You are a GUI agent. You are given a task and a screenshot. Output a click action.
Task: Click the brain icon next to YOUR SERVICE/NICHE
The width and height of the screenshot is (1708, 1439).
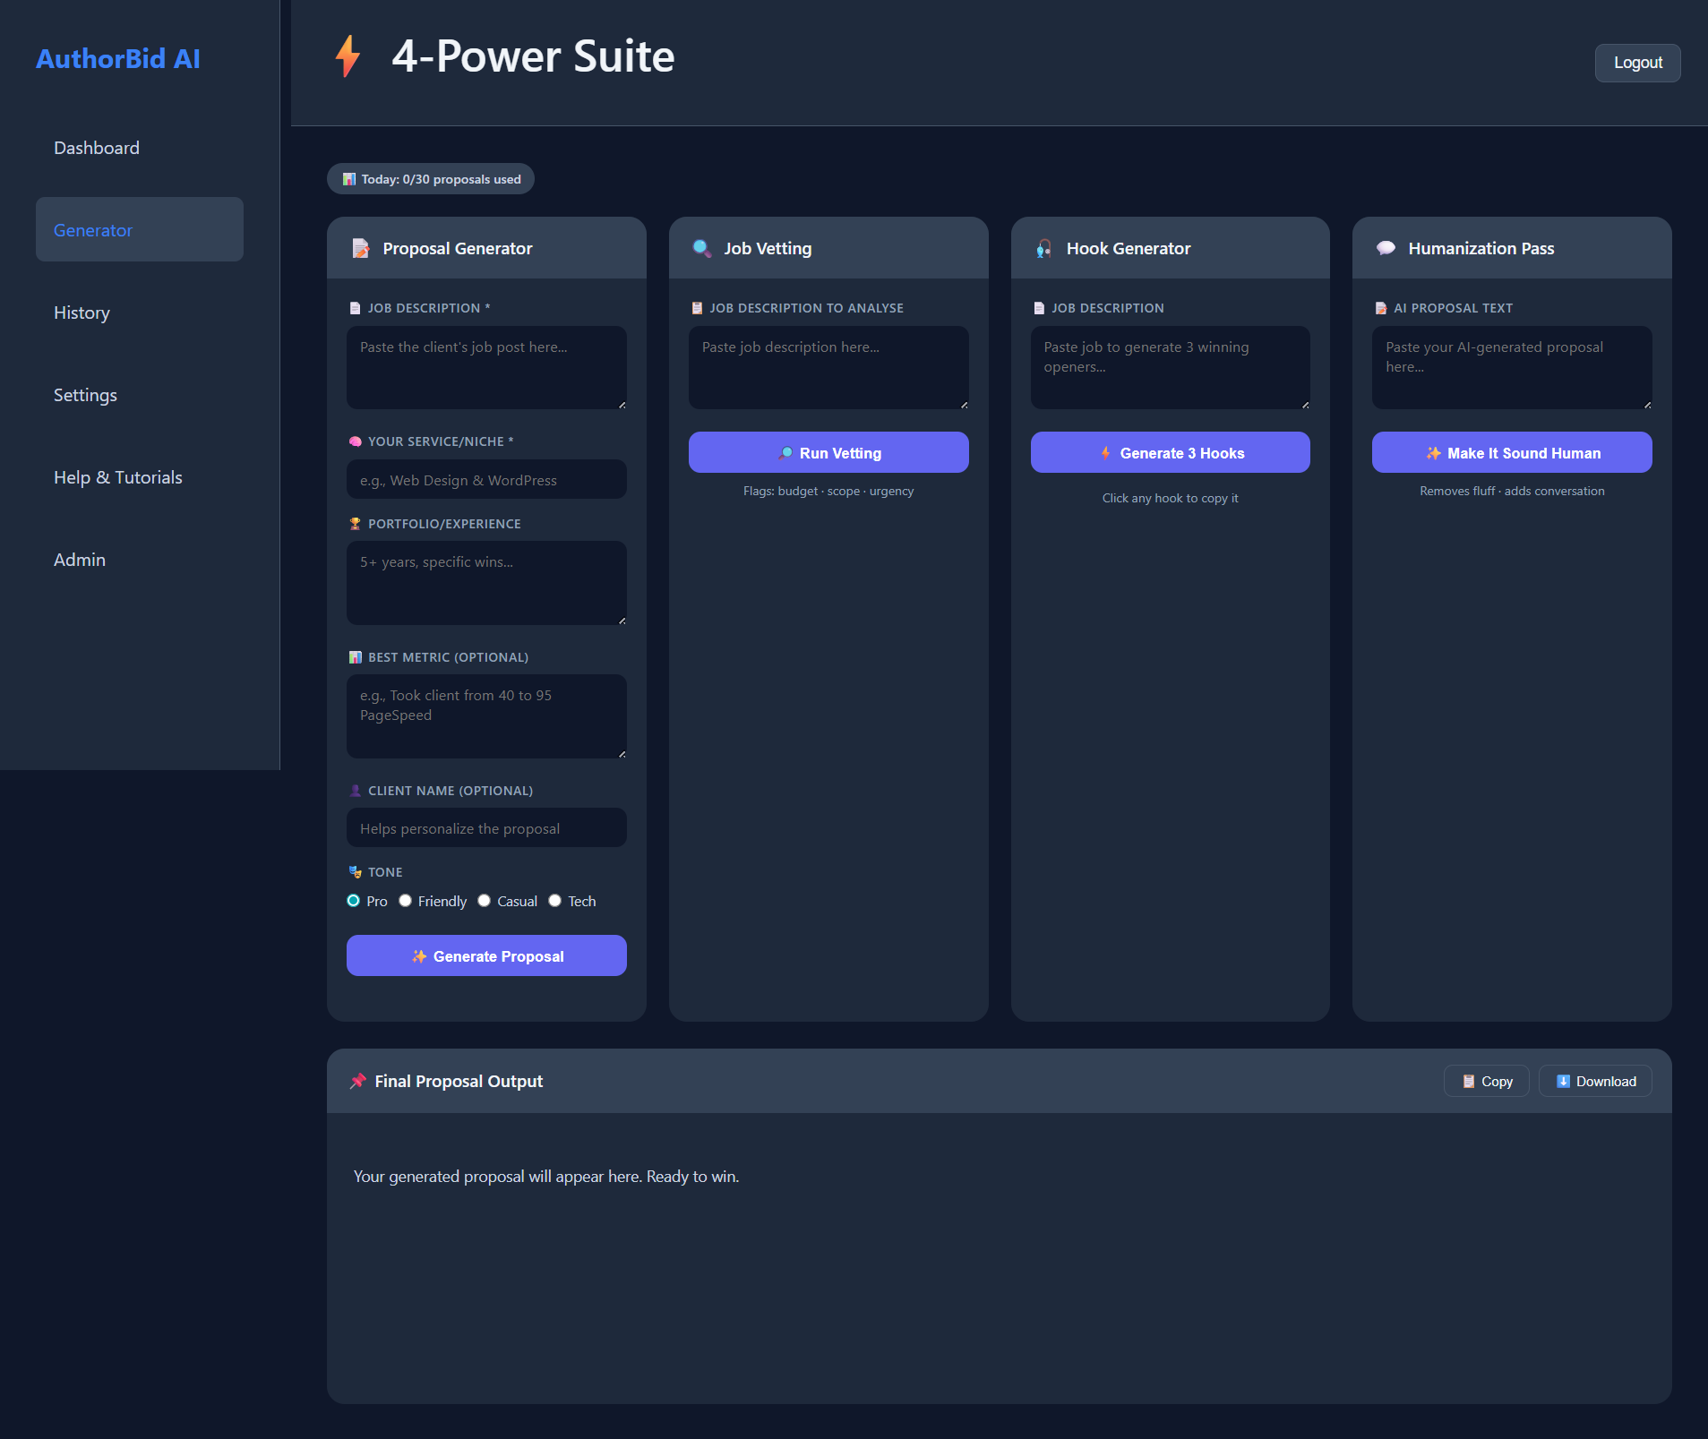click(356, 441)
